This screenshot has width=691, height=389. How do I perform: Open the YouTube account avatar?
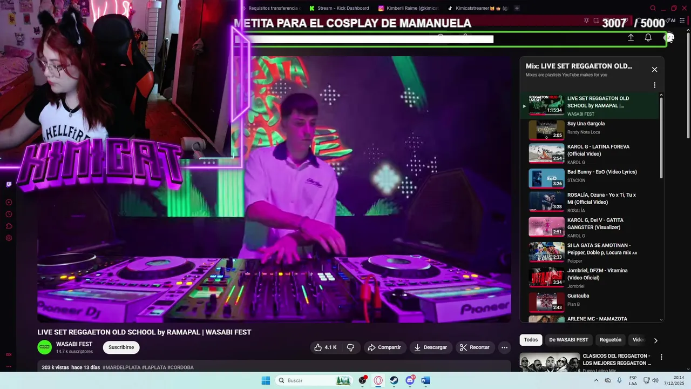point(669,37)
